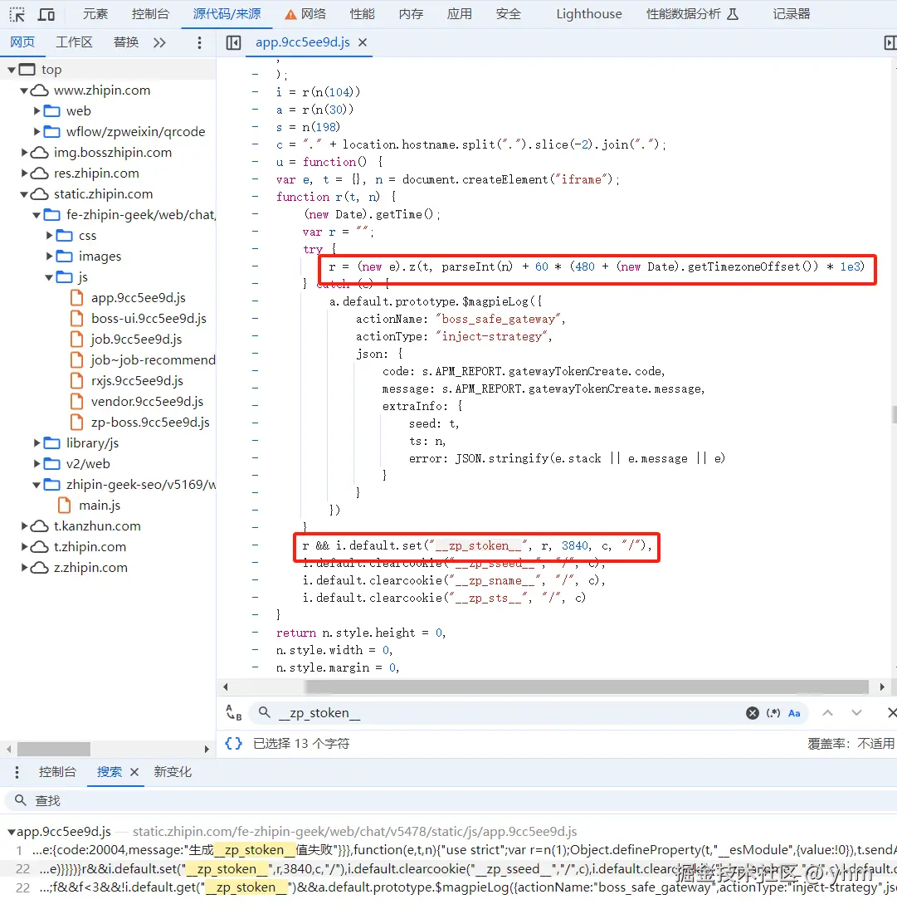Image resolution: width=897 pixels, height=909 pixels.
Task: Toggle the navigator sidebar panel icon
Action: pyautogui.click(x=233, y=43)
